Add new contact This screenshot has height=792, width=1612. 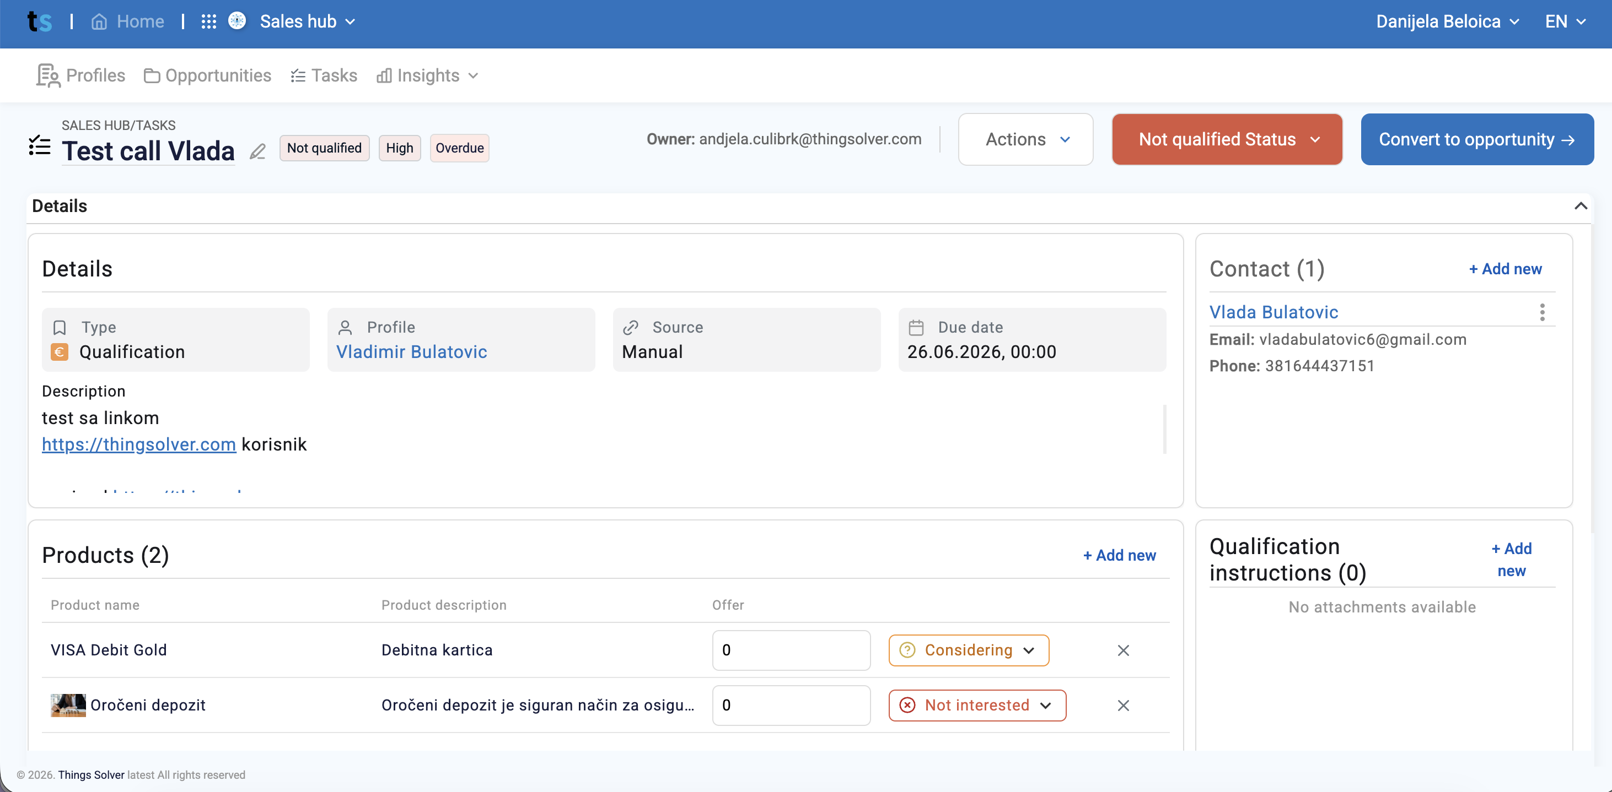tap(1505, 269)
